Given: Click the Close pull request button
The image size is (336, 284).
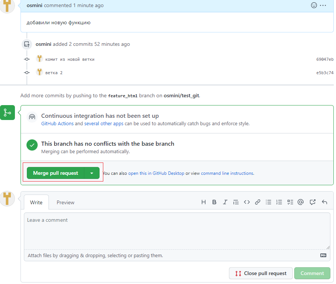Looking at the screenshot, I should [x=261, y=273].
